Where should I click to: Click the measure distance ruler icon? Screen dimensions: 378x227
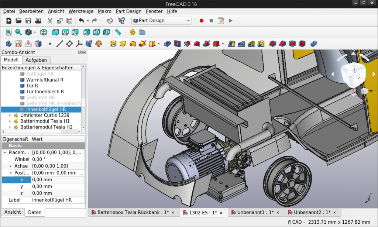pos(118,32)
